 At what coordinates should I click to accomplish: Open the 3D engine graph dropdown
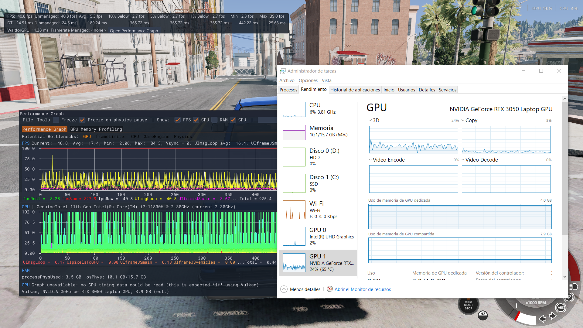tap(370, 120)
